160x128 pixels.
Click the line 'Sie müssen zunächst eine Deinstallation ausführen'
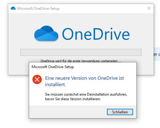pyautogui.click(x=86, y=94)
